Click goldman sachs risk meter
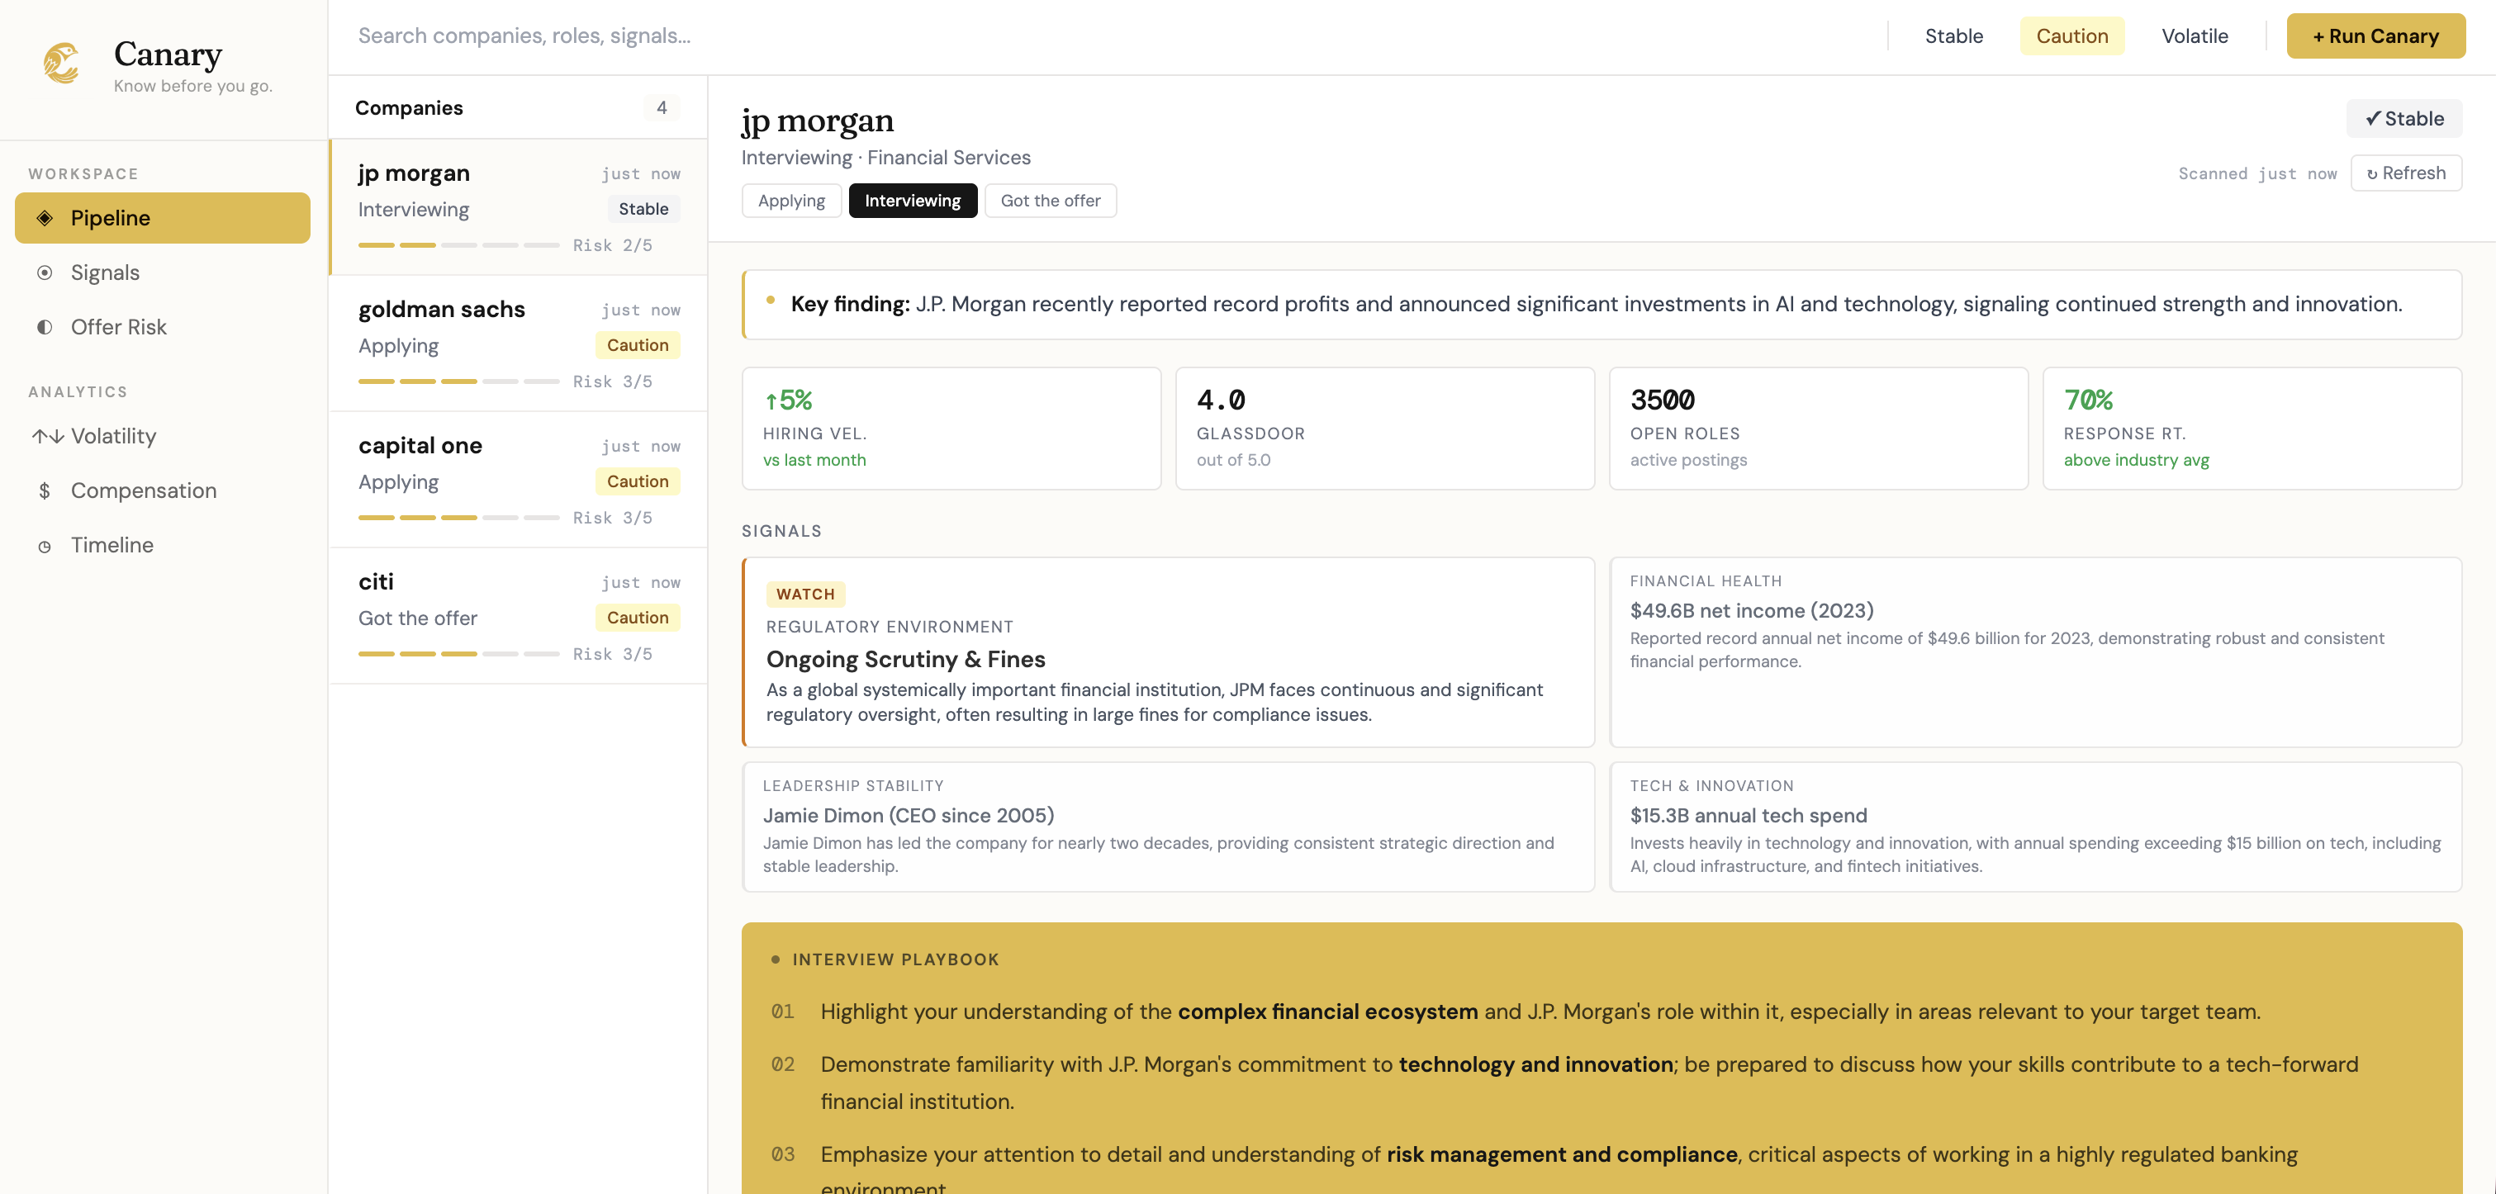Screen dimensions: 2496x1194 (x=458, y=381)
